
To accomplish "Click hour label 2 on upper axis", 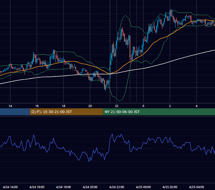I will pyautogui.click(x=170, y=106).
